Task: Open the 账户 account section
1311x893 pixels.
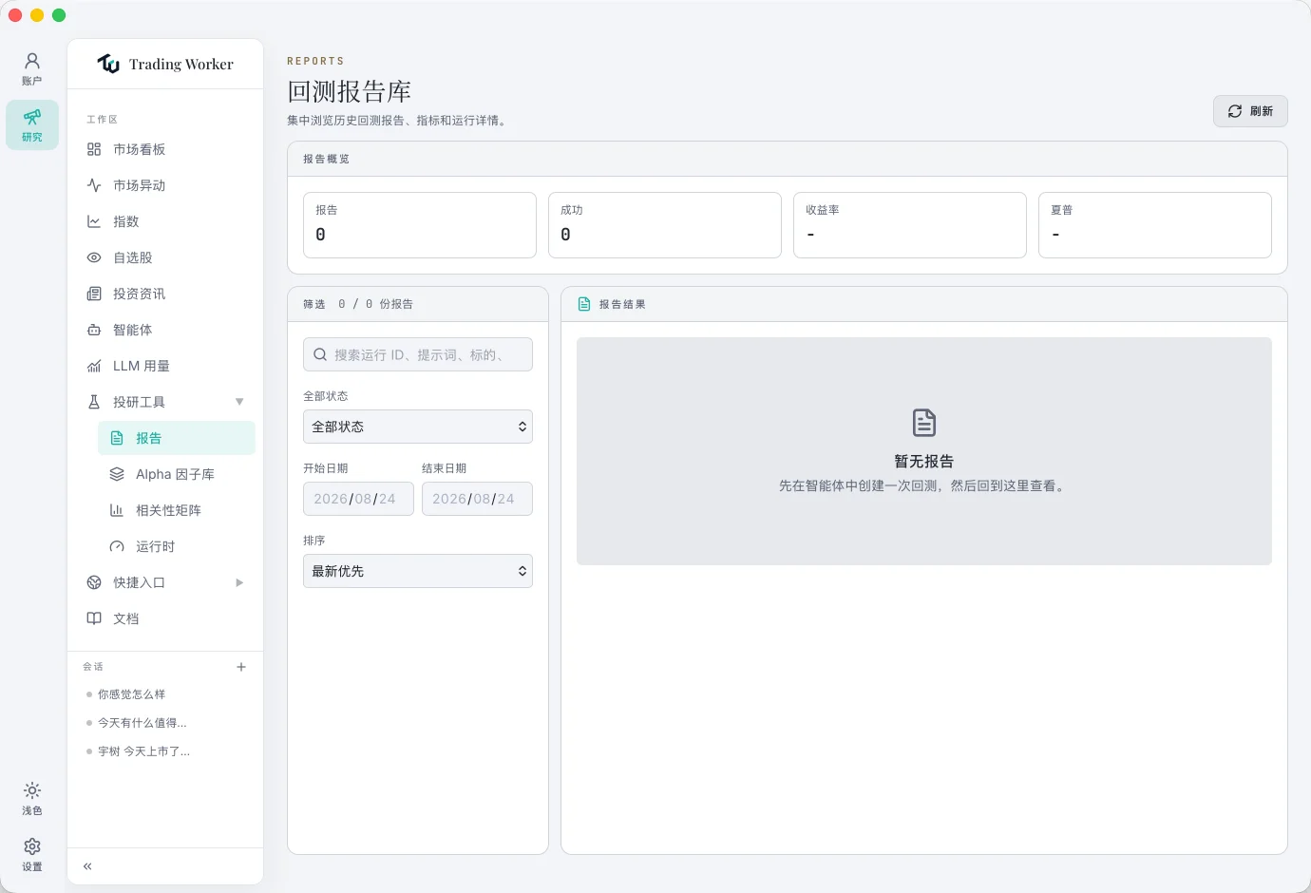Action: click(32, 68)
